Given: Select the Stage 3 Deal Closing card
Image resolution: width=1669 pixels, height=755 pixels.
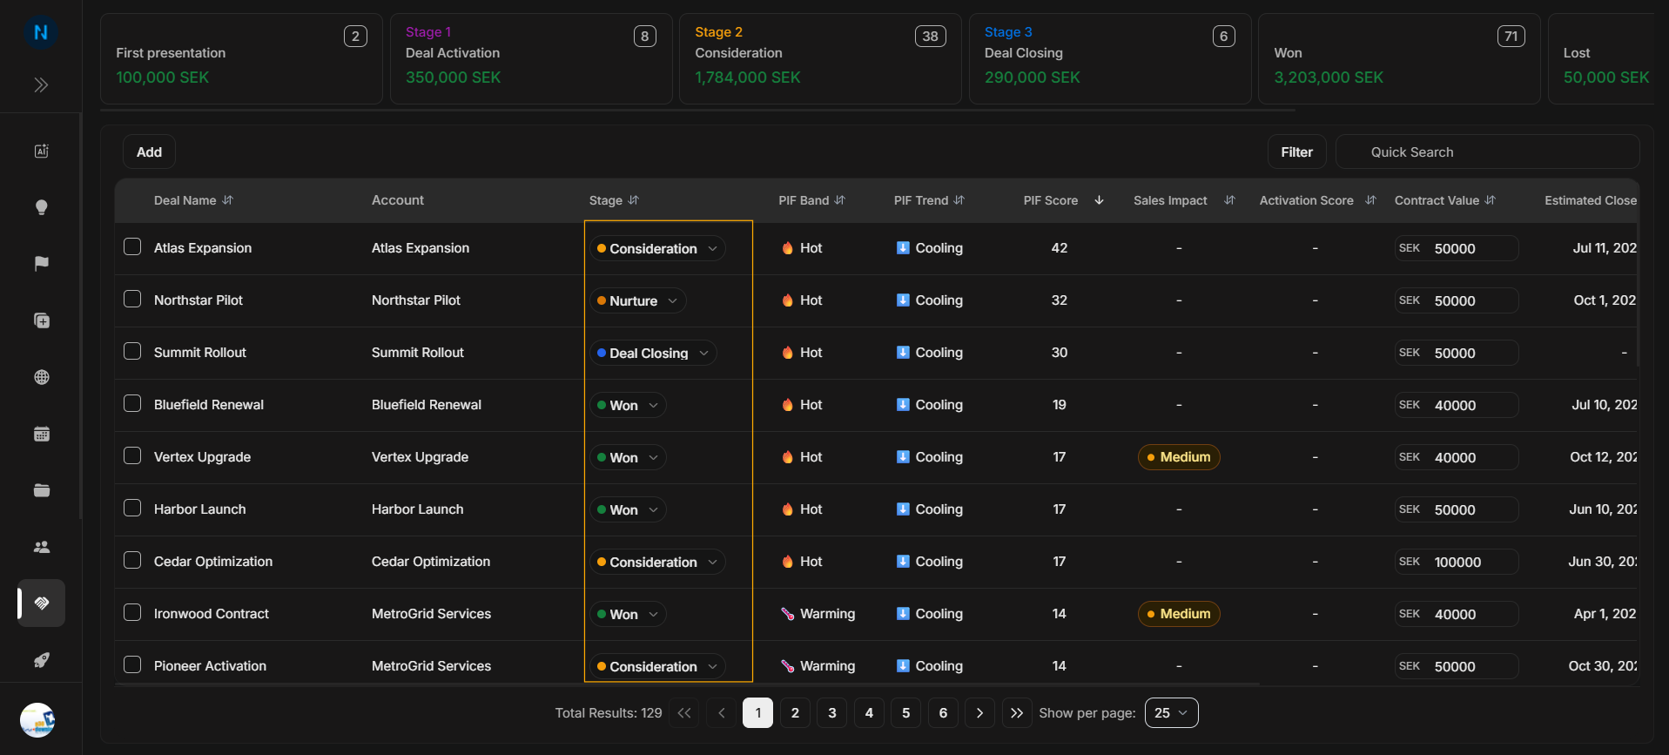Looking at the screenshot, I should (1110, 58).
